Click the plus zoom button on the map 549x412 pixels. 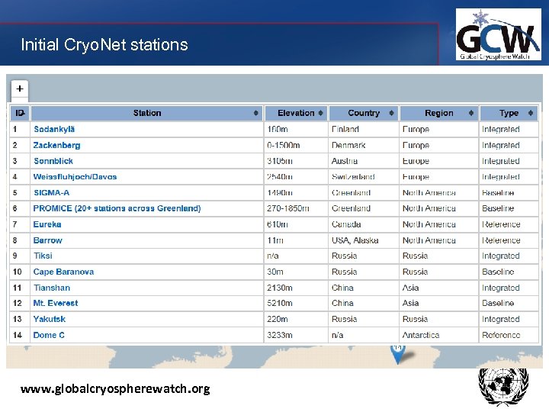pos(20,89)
